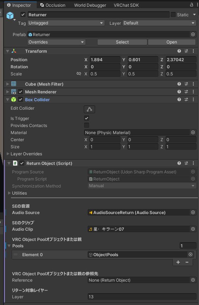Open the Element 0 ObjectPools picker
This screenshot has height=305, width=199.
[191, 254]
